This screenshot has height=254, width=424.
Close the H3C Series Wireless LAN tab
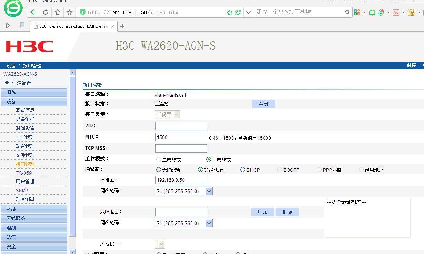113,26
